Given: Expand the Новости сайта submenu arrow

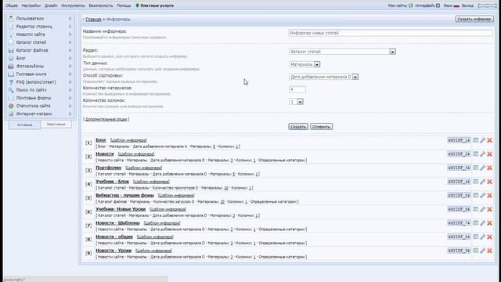Looking at the screenshot, I should click(x=70, y=34).
